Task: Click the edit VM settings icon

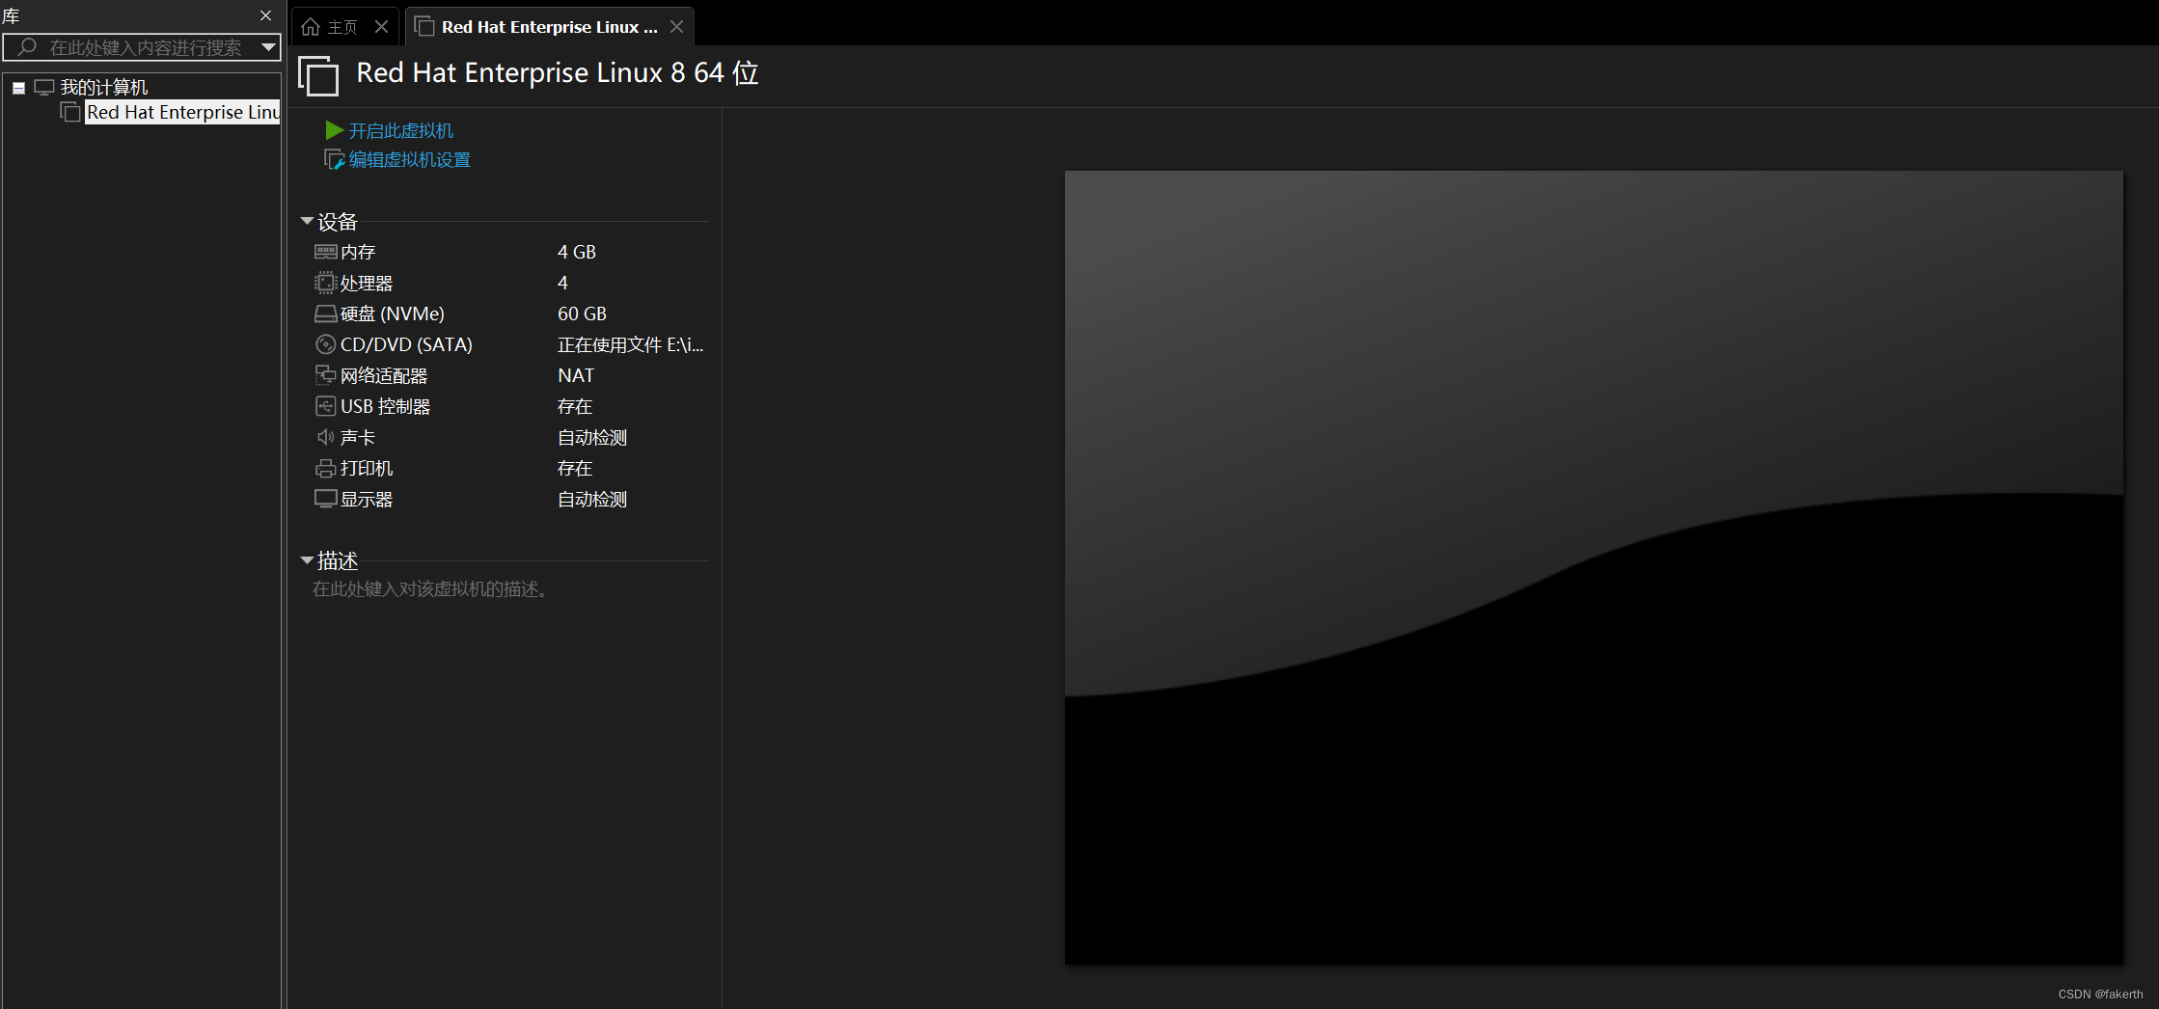Action: (334, 160)
